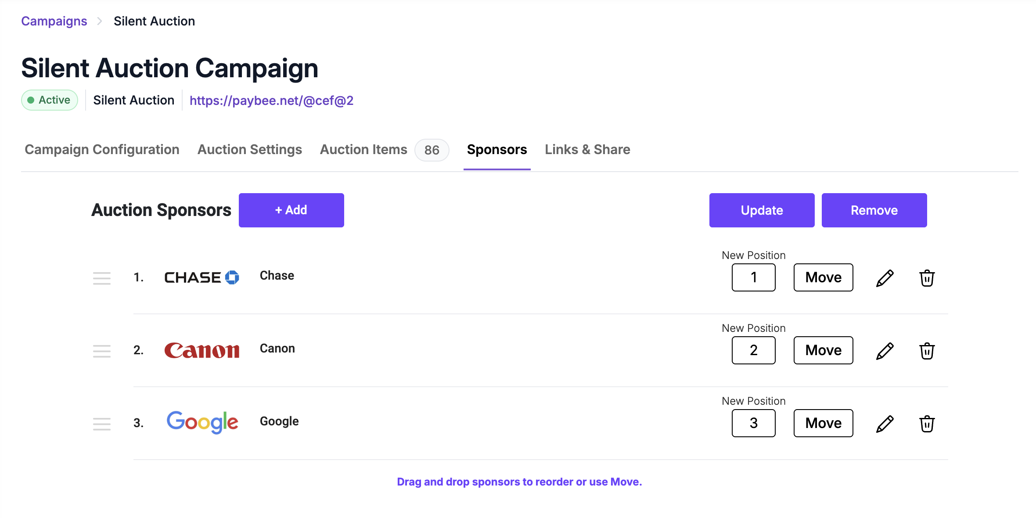The height and width of the screenshot is (518, 1036).
Task: Click the pencil edit icon for Chase
Action: click(885, 278)
